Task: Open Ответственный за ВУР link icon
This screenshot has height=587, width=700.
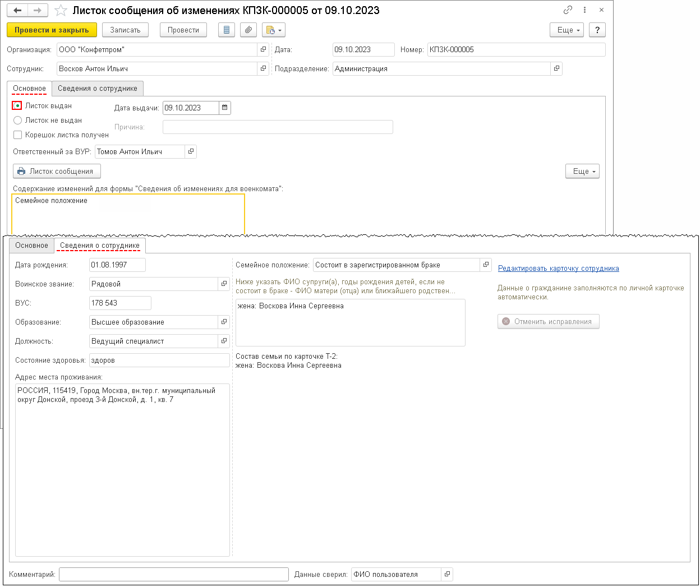Action: point(191,151)
